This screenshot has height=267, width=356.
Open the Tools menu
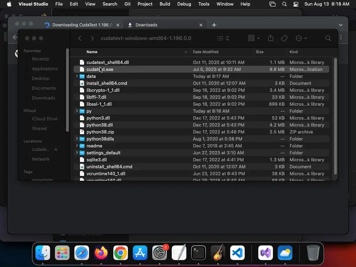[x=204, y=4]
